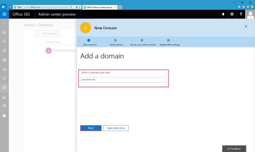Open the address bar dropdown arrow
Image resolution: width=255 pixels, height=152 pixels.
[x=74, y=7]
